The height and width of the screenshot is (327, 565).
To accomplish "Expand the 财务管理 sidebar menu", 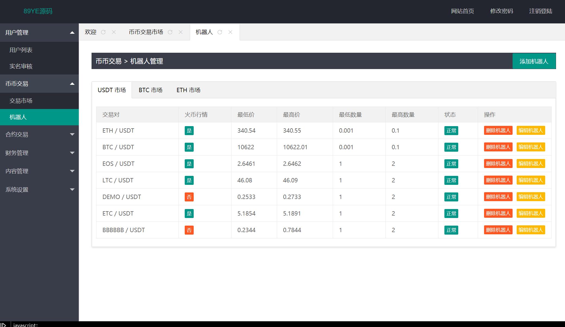I will coord(39,153).
